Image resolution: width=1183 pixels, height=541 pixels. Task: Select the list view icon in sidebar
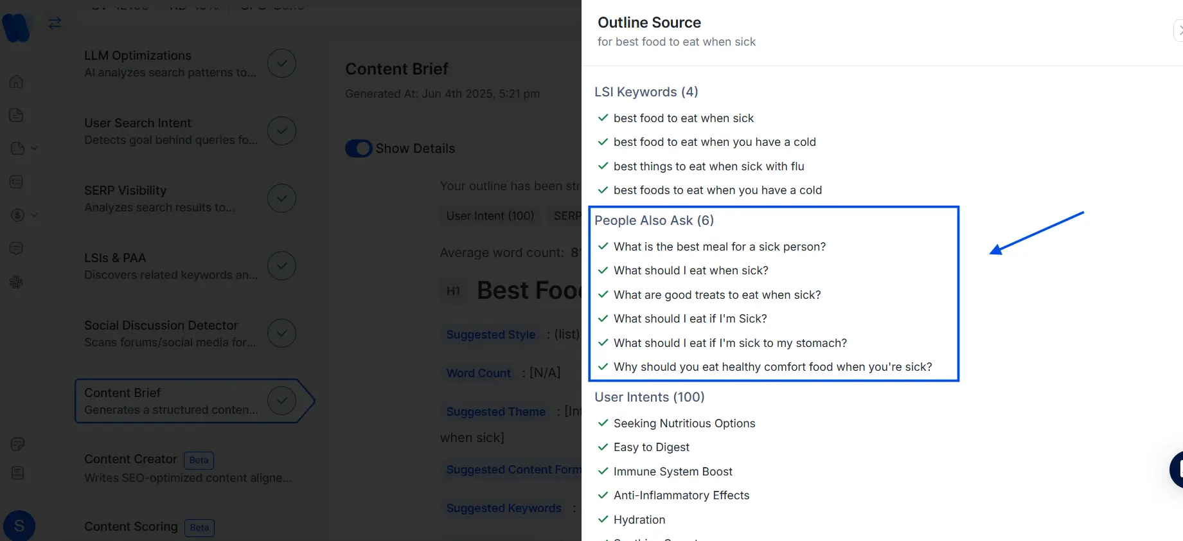[16, 182]
